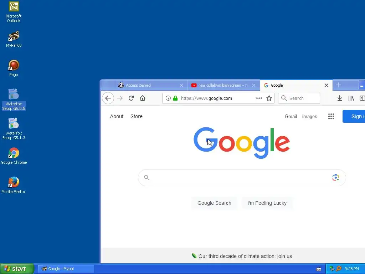
Task: Open a new tab with plus button
Action: point(339,85)
